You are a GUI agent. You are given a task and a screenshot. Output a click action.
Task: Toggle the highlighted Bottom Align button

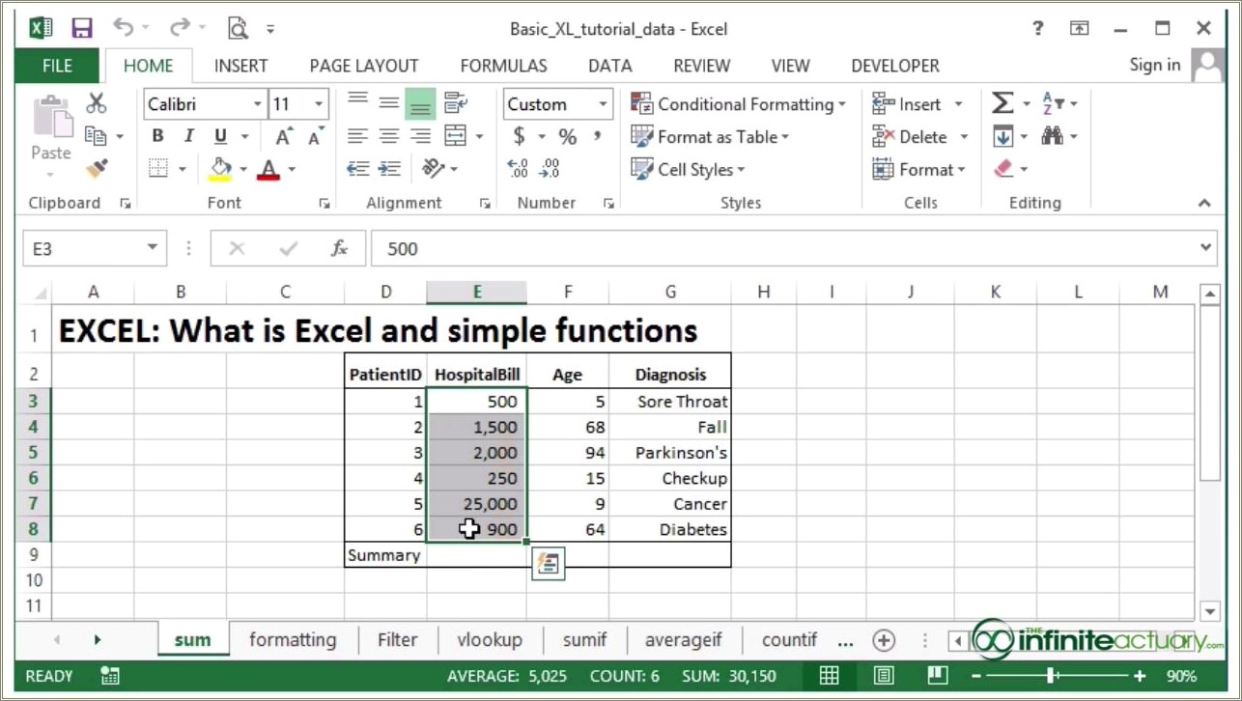420,103
